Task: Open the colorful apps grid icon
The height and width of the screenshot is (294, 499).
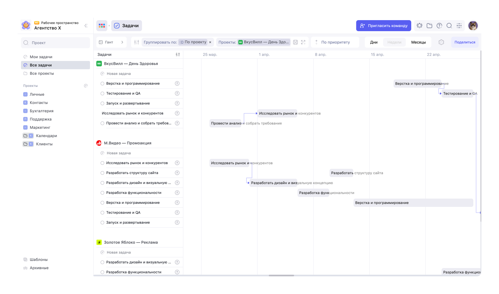Action: (102, 26)
